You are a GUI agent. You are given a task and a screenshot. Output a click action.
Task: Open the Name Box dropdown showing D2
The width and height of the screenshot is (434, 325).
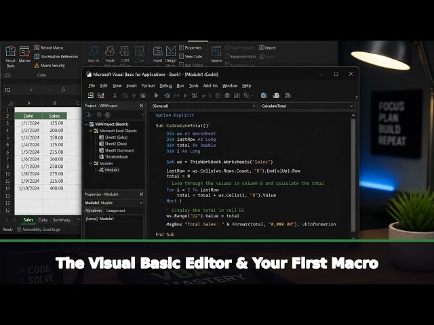coord(31,90)
